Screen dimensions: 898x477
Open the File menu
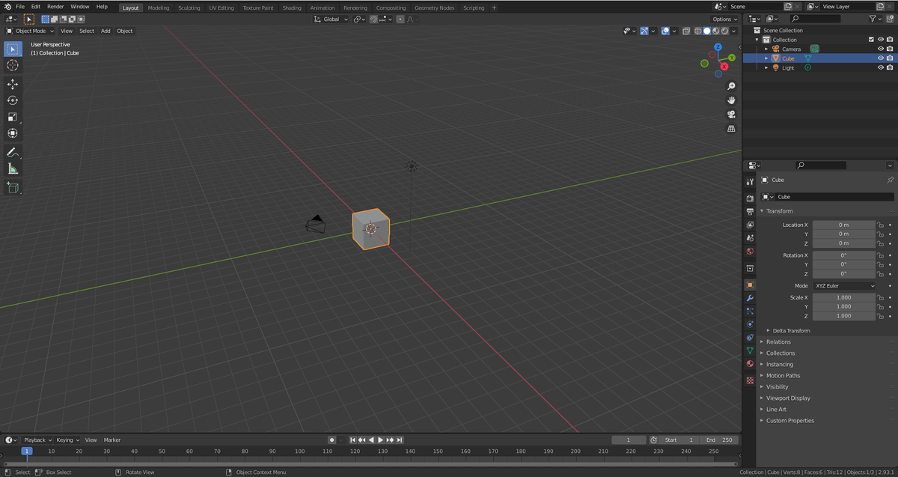19,7
